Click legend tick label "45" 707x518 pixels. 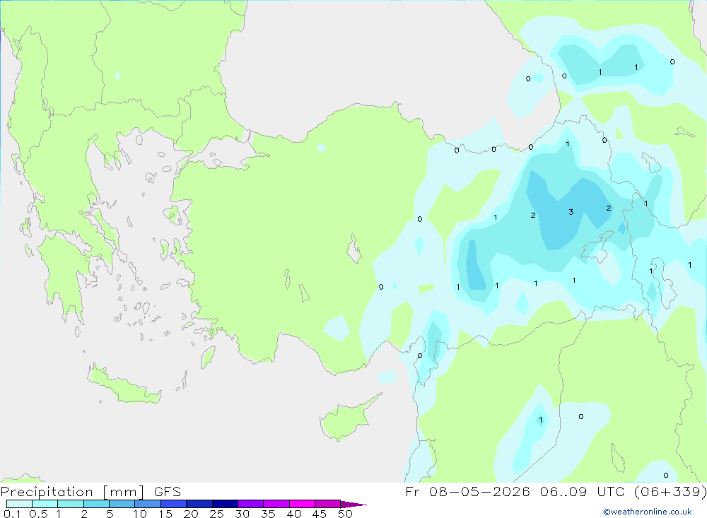320,514
